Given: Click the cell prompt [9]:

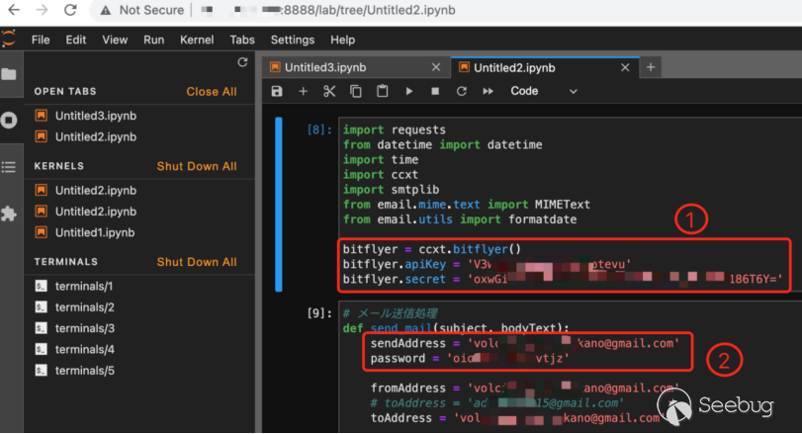Looking at the screenshot, I should 319,312.
